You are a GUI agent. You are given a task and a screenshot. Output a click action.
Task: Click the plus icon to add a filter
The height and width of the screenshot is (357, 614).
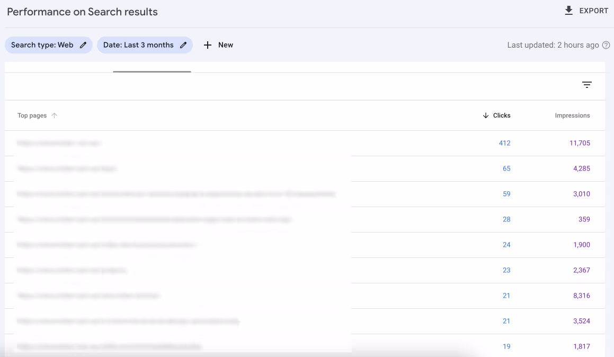point(208,45)
